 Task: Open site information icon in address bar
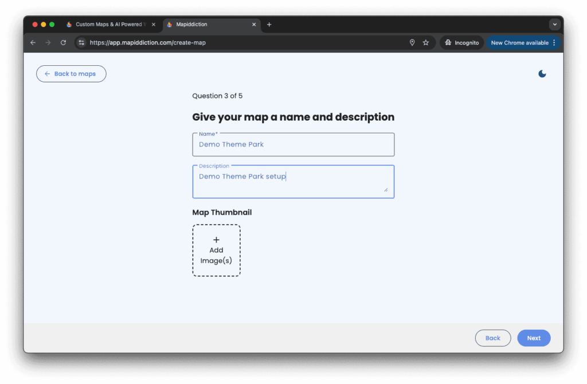tap(81, 43)
